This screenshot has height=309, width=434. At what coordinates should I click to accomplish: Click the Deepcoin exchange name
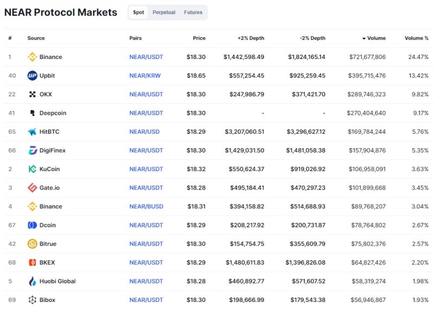click(53, 113)
